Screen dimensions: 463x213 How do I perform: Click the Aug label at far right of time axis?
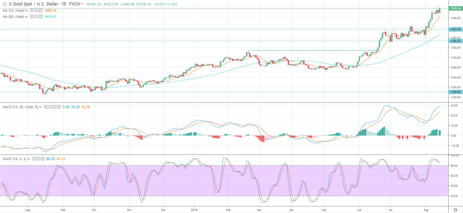coord(426,210)
